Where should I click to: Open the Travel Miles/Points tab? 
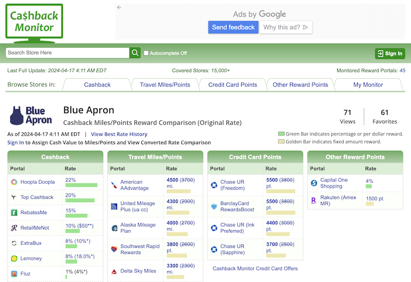pyautogui.click(x=165, y=85)
